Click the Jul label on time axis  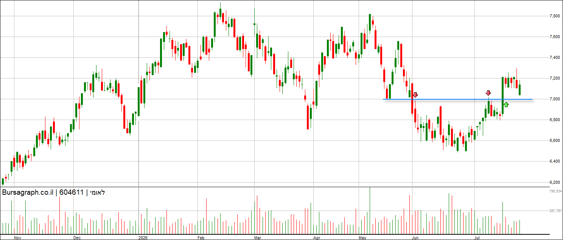477,238
